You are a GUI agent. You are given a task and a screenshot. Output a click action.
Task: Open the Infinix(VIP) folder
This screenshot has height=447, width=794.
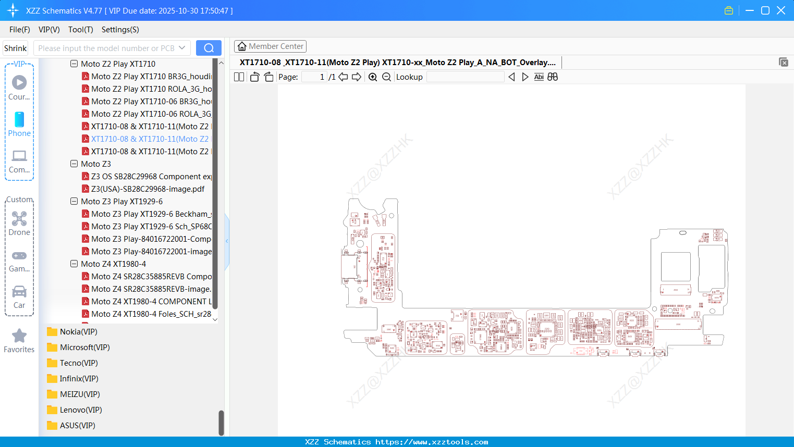[72, 379]
